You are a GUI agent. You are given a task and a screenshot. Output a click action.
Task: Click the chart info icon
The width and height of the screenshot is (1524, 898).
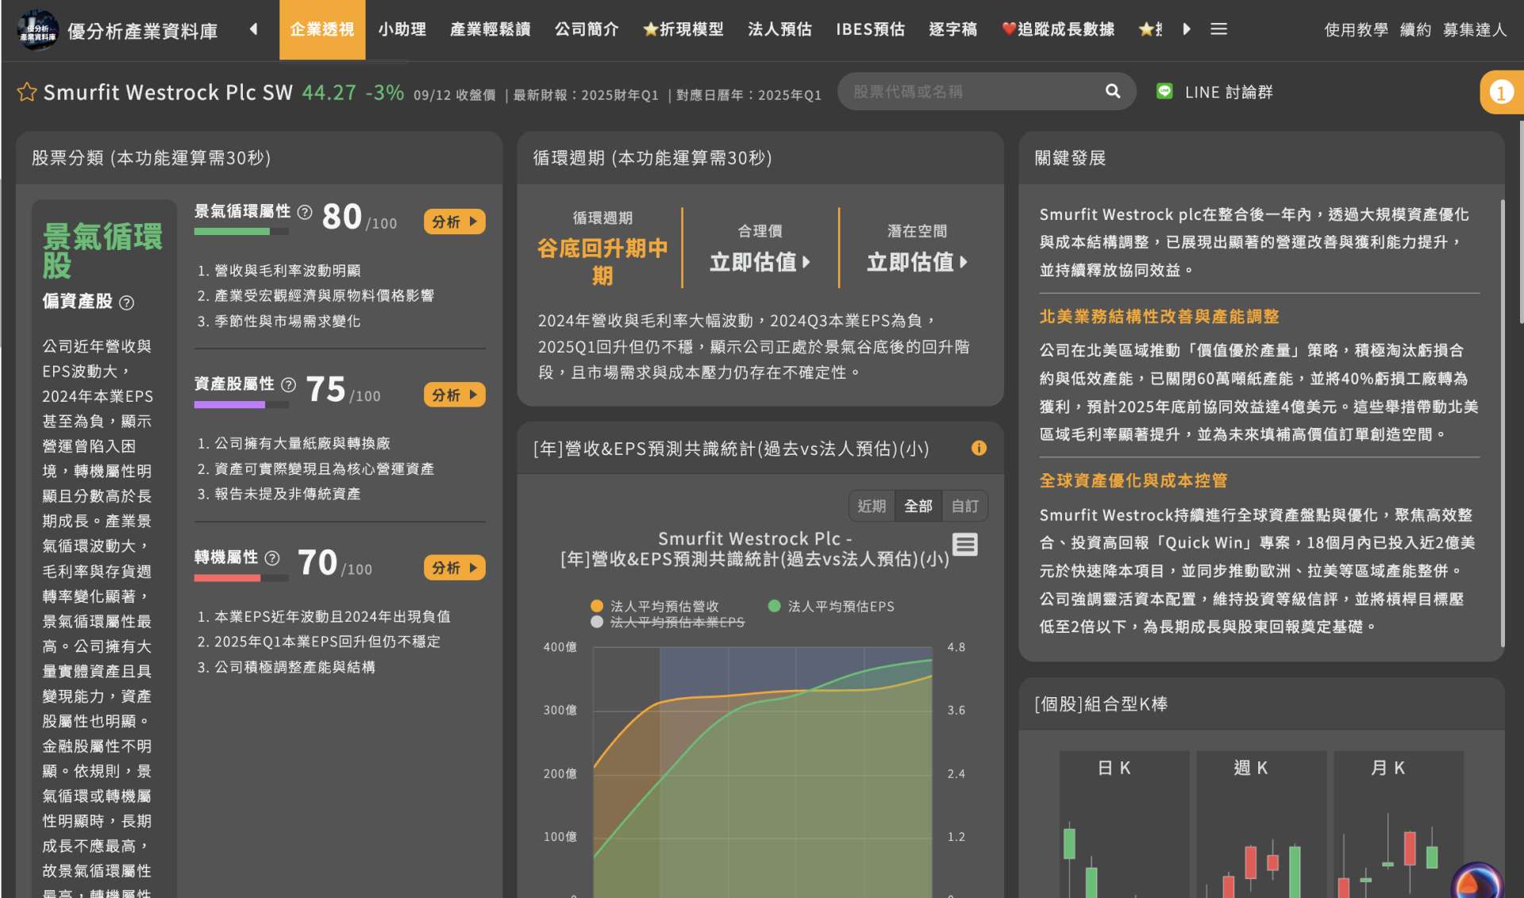pyautogui.click(x=979, y=448)
